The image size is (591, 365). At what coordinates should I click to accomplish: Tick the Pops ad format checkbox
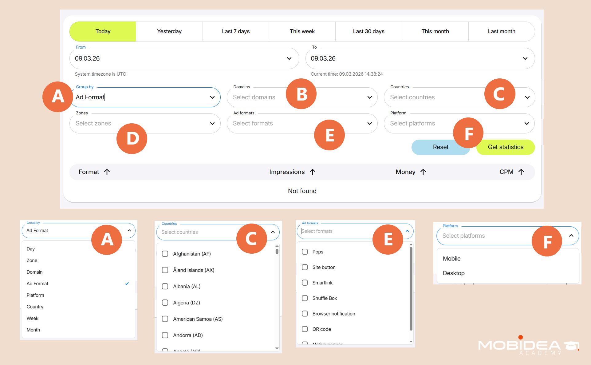click(x=305, y=252)
